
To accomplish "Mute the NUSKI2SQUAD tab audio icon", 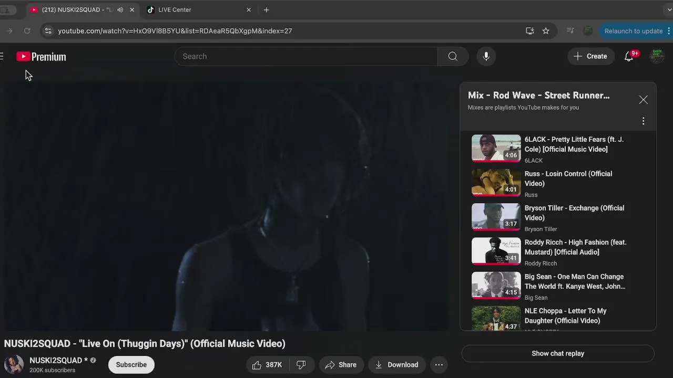I will point(120,9).
